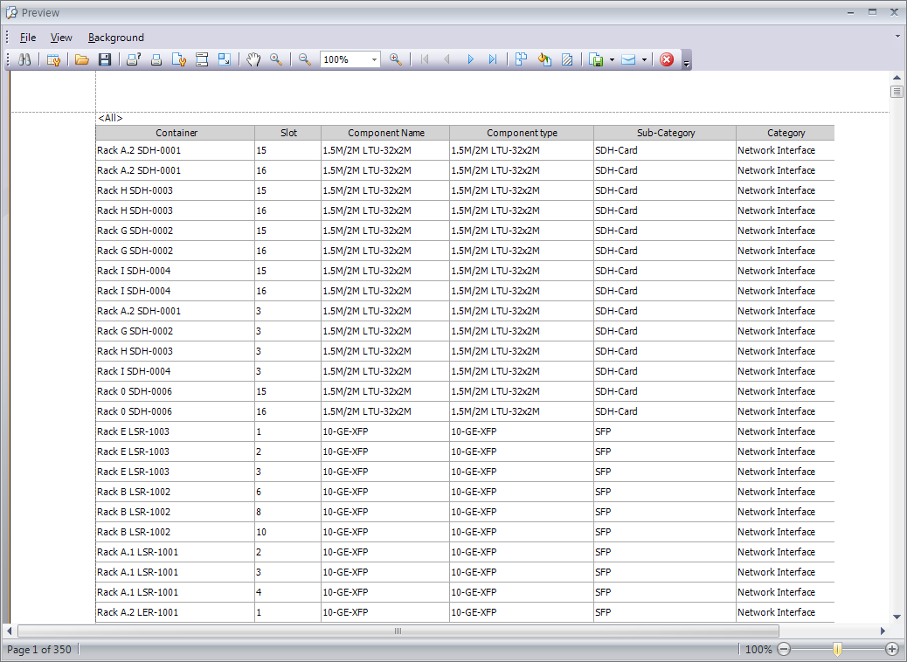
Task: Click the Export Document icon
Action: (596, 59)
